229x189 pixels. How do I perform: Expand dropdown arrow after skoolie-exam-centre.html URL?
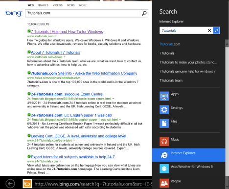coord(113,99)
